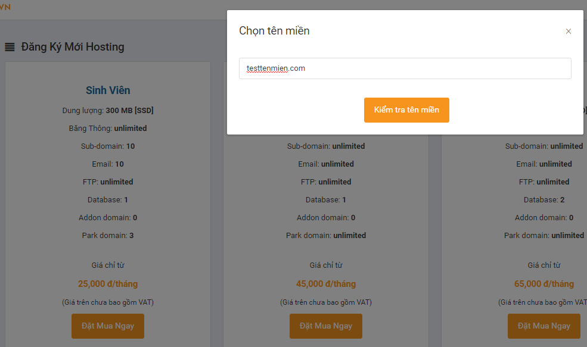Screen dimensions: 587x347
Task: Click the Database: 2 line
Action: point(544,199)
